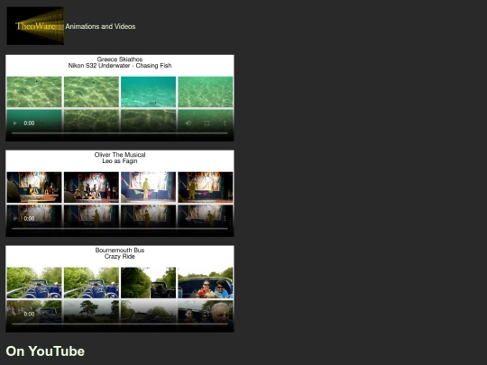Click the 'Leo as Fagin' caption
Viewport: 487px width, 365px height.
(120, 160)
